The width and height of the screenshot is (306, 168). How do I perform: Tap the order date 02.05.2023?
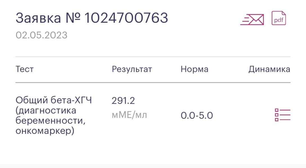click(x=42, y=35)
